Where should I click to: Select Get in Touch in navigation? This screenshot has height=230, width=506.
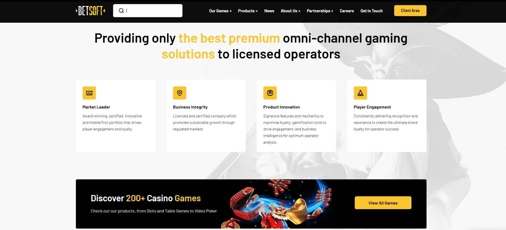click(x=371, y=11)
